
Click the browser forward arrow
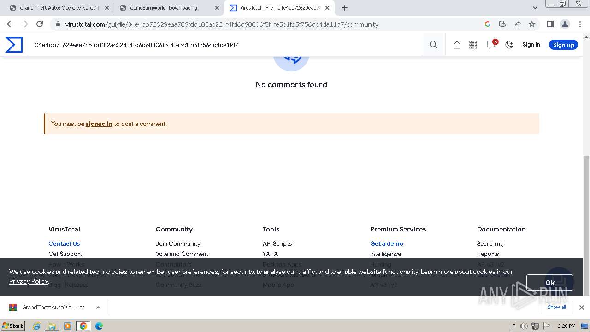pyautogui.click(x=25, y=24)
